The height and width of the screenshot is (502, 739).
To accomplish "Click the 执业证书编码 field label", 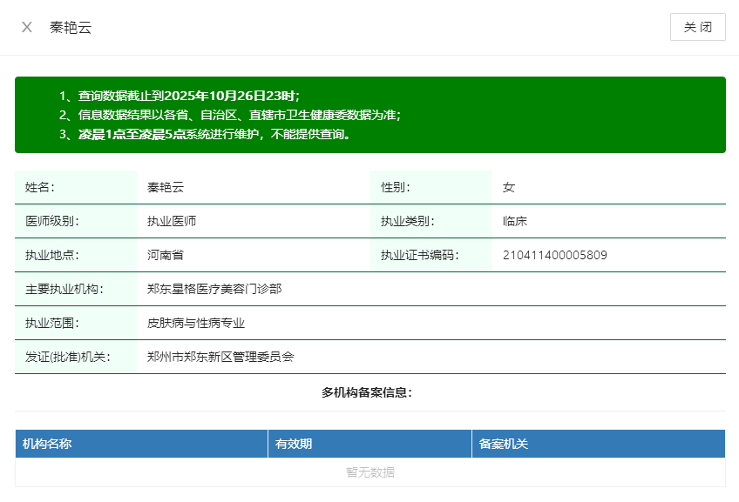I will [419, 255].
